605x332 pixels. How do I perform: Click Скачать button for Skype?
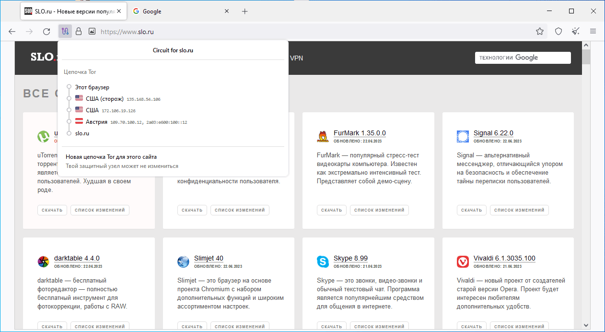331,326
